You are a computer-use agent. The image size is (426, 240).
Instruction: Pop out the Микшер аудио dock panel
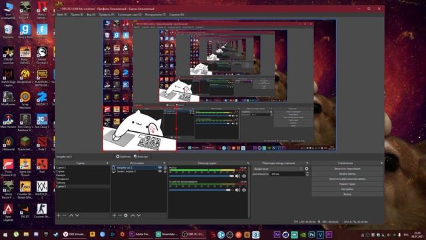(x=248, y=163)
